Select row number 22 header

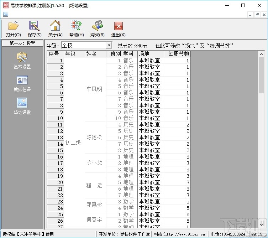coord(56,195)
